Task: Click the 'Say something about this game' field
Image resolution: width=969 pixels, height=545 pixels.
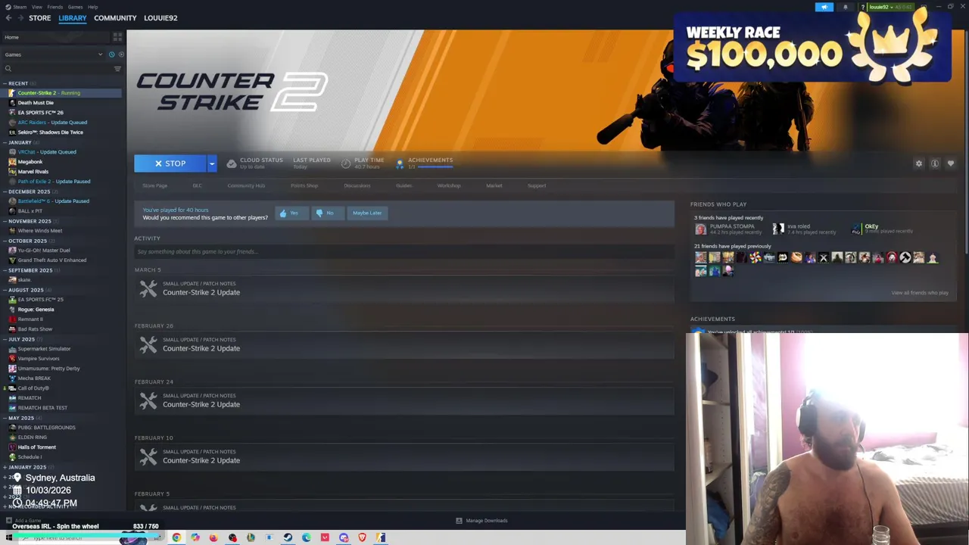Action: [404, 251]
